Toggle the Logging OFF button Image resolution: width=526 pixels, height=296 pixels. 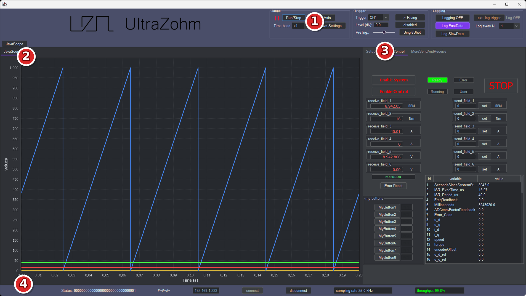pos(452,18)
